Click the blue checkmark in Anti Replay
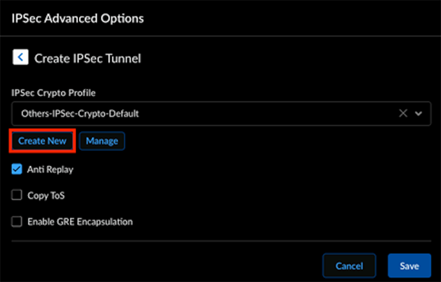 (17, 170)
